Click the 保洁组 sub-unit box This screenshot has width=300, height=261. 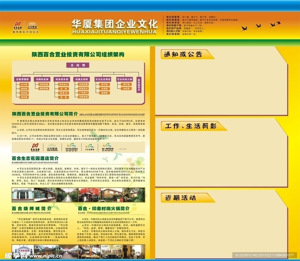24,97
